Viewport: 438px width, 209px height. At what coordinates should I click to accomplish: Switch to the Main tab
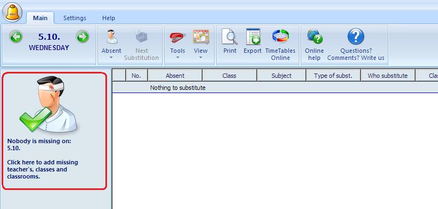coord(40,18)
